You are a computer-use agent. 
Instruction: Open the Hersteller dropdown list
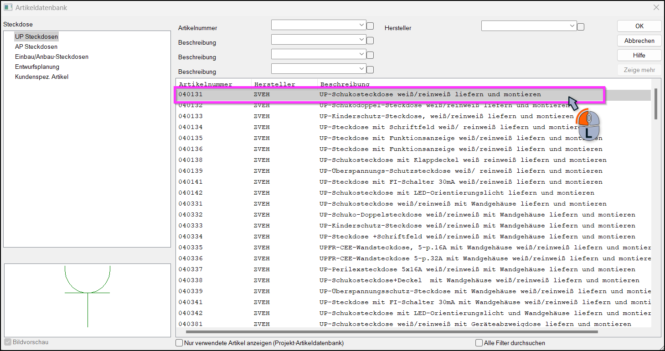pyautogui.click(x=529, y=26)
